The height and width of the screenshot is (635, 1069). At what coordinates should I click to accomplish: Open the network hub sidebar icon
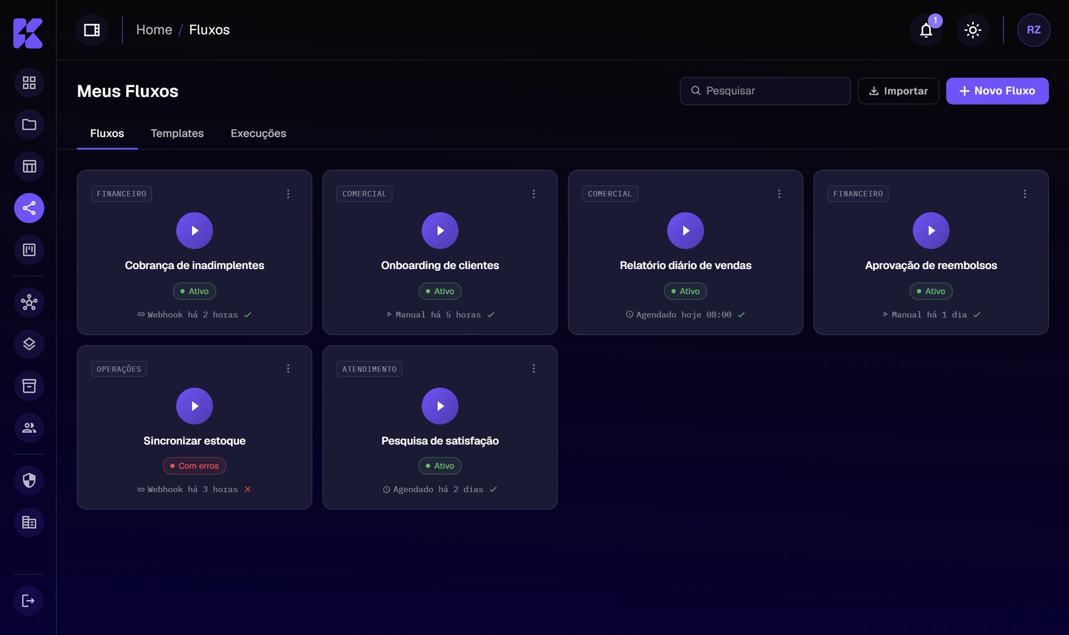click(x=29, y=302)
